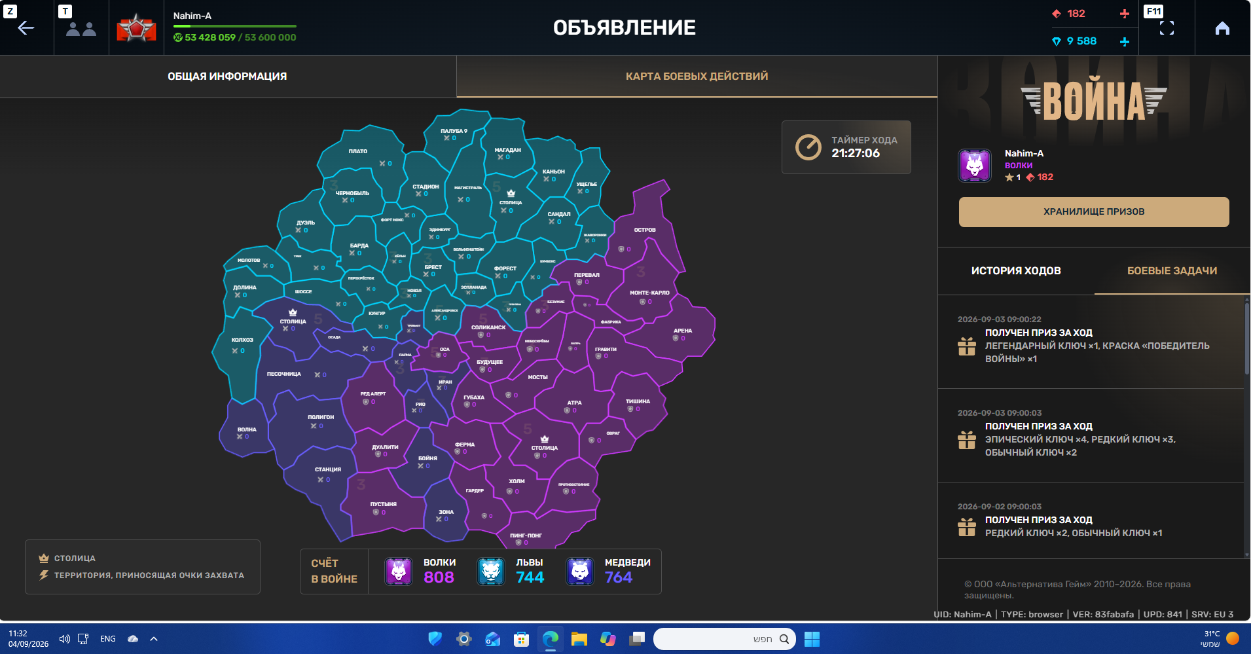
Task: Select the Ферма territory
Action: tap(465, 445)
